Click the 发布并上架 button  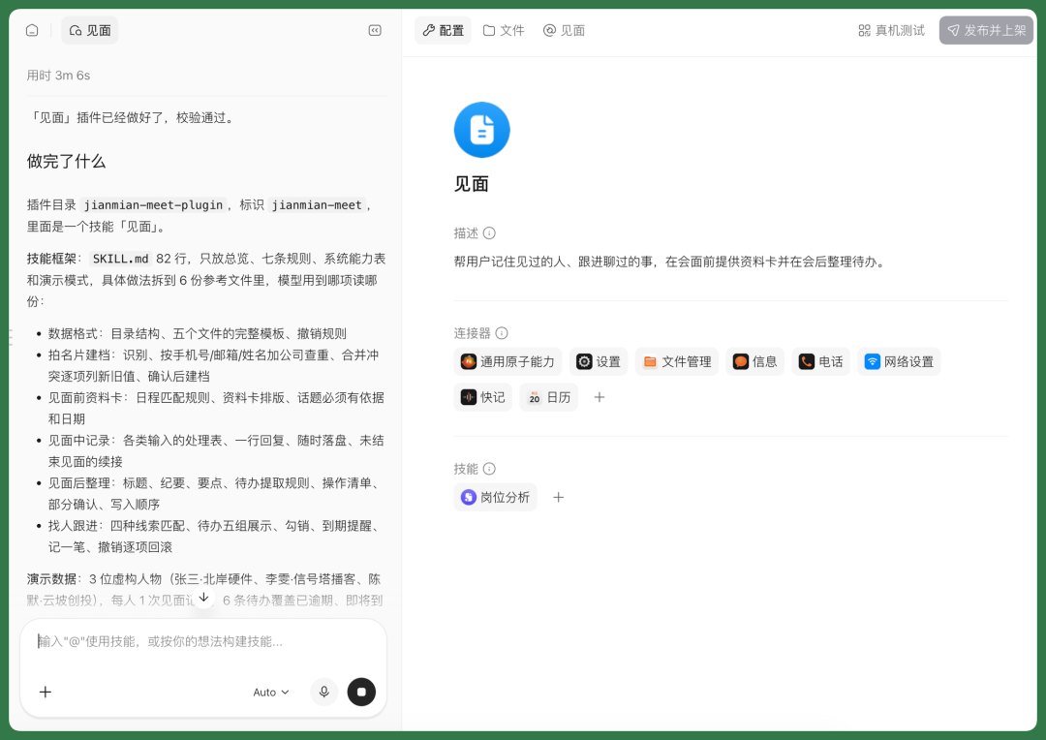click(x=986, y=31)
